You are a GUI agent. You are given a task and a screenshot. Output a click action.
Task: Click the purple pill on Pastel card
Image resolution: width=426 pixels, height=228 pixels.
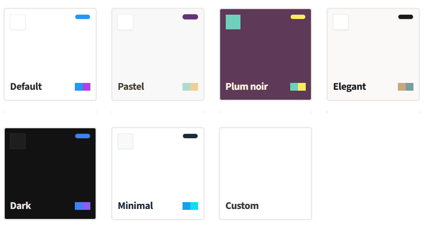(190, 17)
